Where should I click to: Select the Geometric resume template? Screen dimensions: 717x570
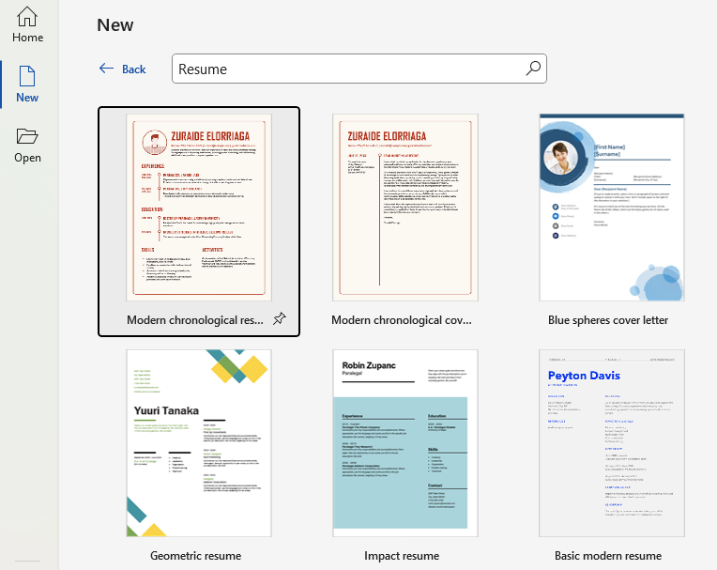[x=199, y=443]
